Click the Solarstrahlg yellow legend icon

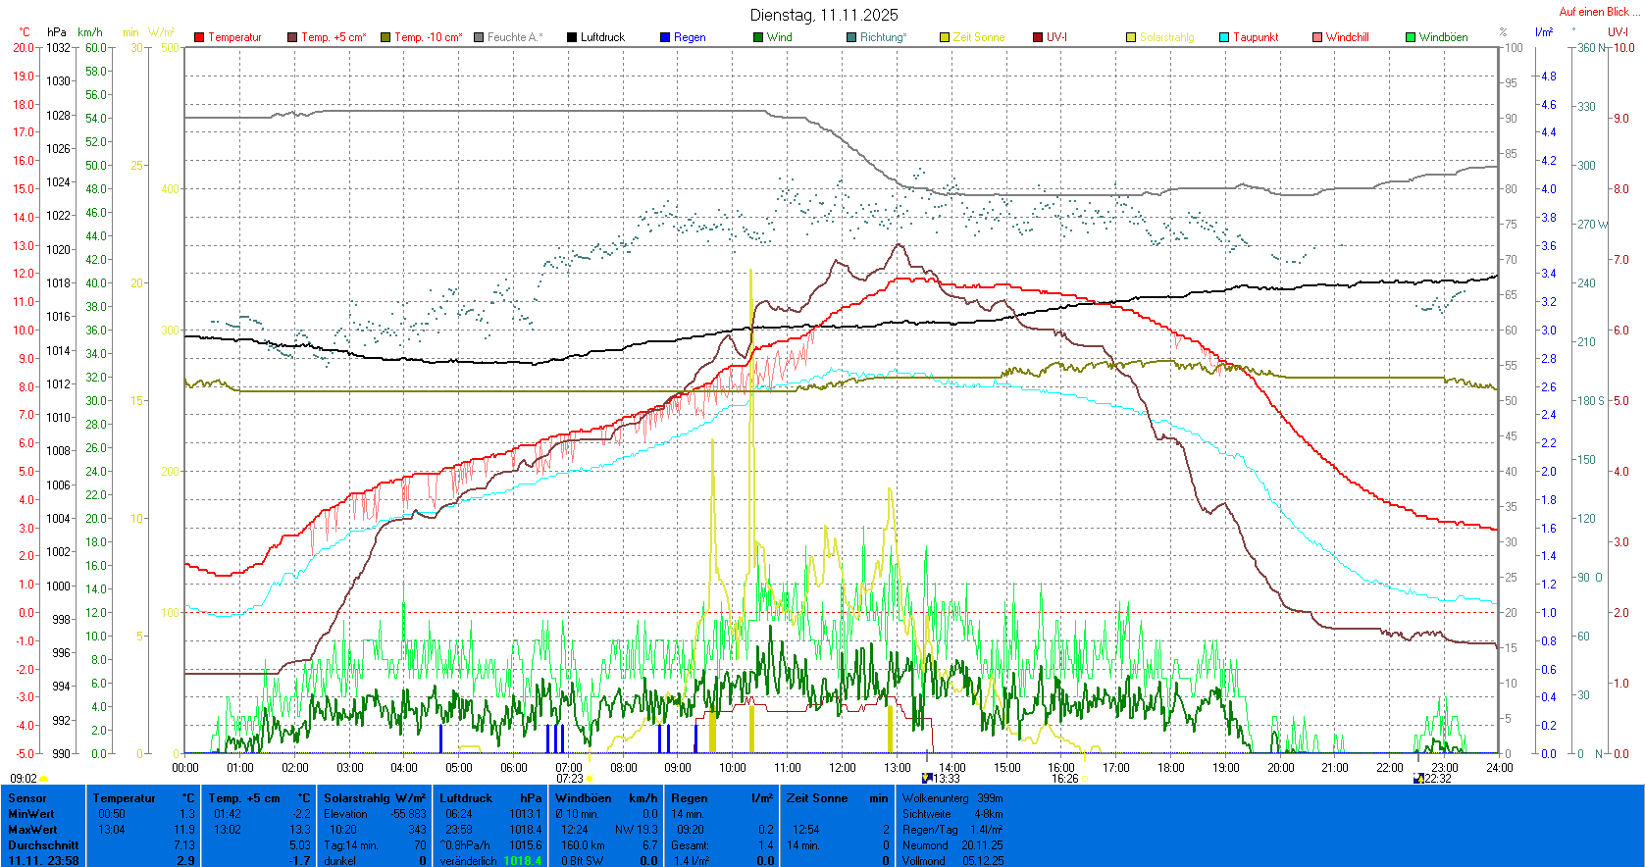[1131, 37]
